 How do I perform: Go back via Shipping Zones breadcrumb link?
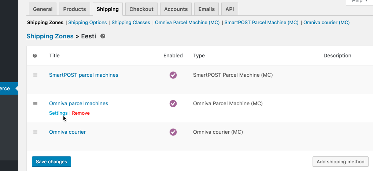click(50, 36)
